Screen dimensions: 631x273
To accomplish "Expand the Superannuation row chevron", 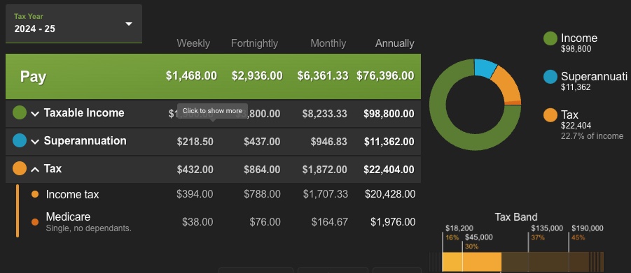I will pyautogui.click(x=35, y=141).
